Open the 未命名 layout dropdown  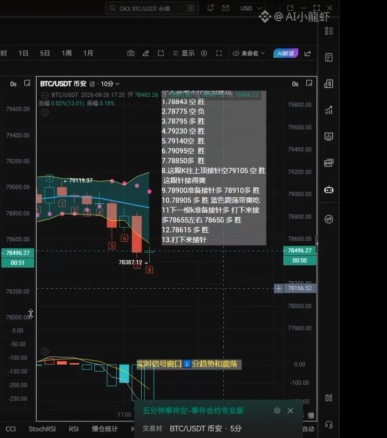click(x=249, y=53)
